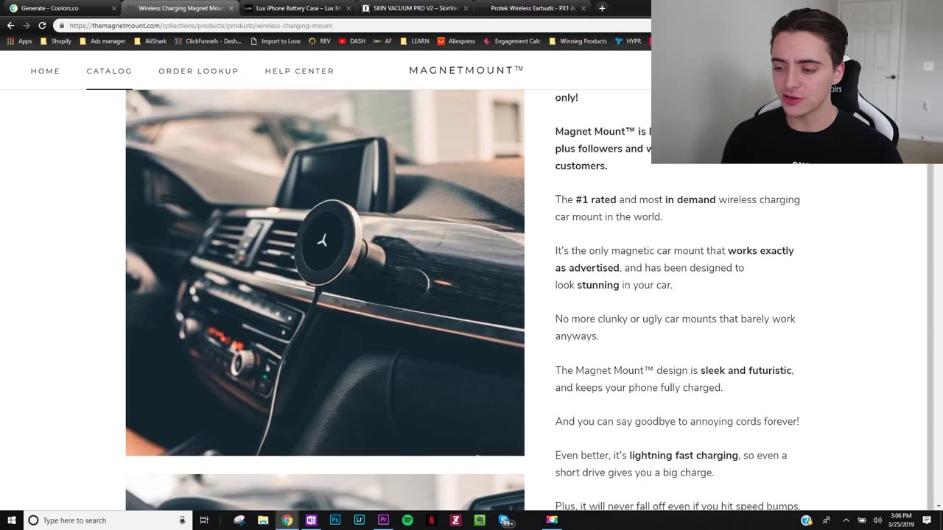Viewport: 943px width, 530px height.
Task: Open the ORDER LOOKUP page
Action: (x=198, y=71)
